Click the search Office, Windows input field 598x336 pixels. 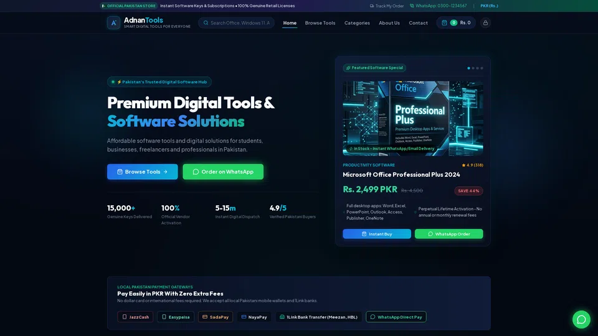click(x=237, y=23)
